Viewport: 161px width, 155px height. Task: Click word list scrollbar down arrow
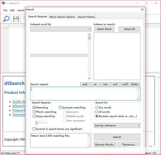89,78
